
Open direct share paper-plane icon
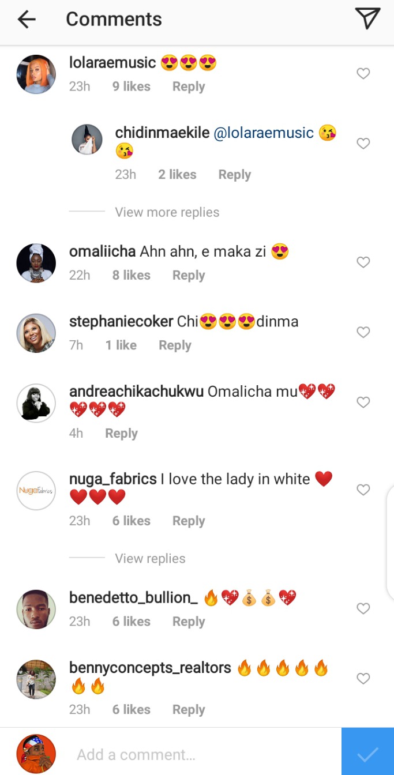tap(367, 19)
